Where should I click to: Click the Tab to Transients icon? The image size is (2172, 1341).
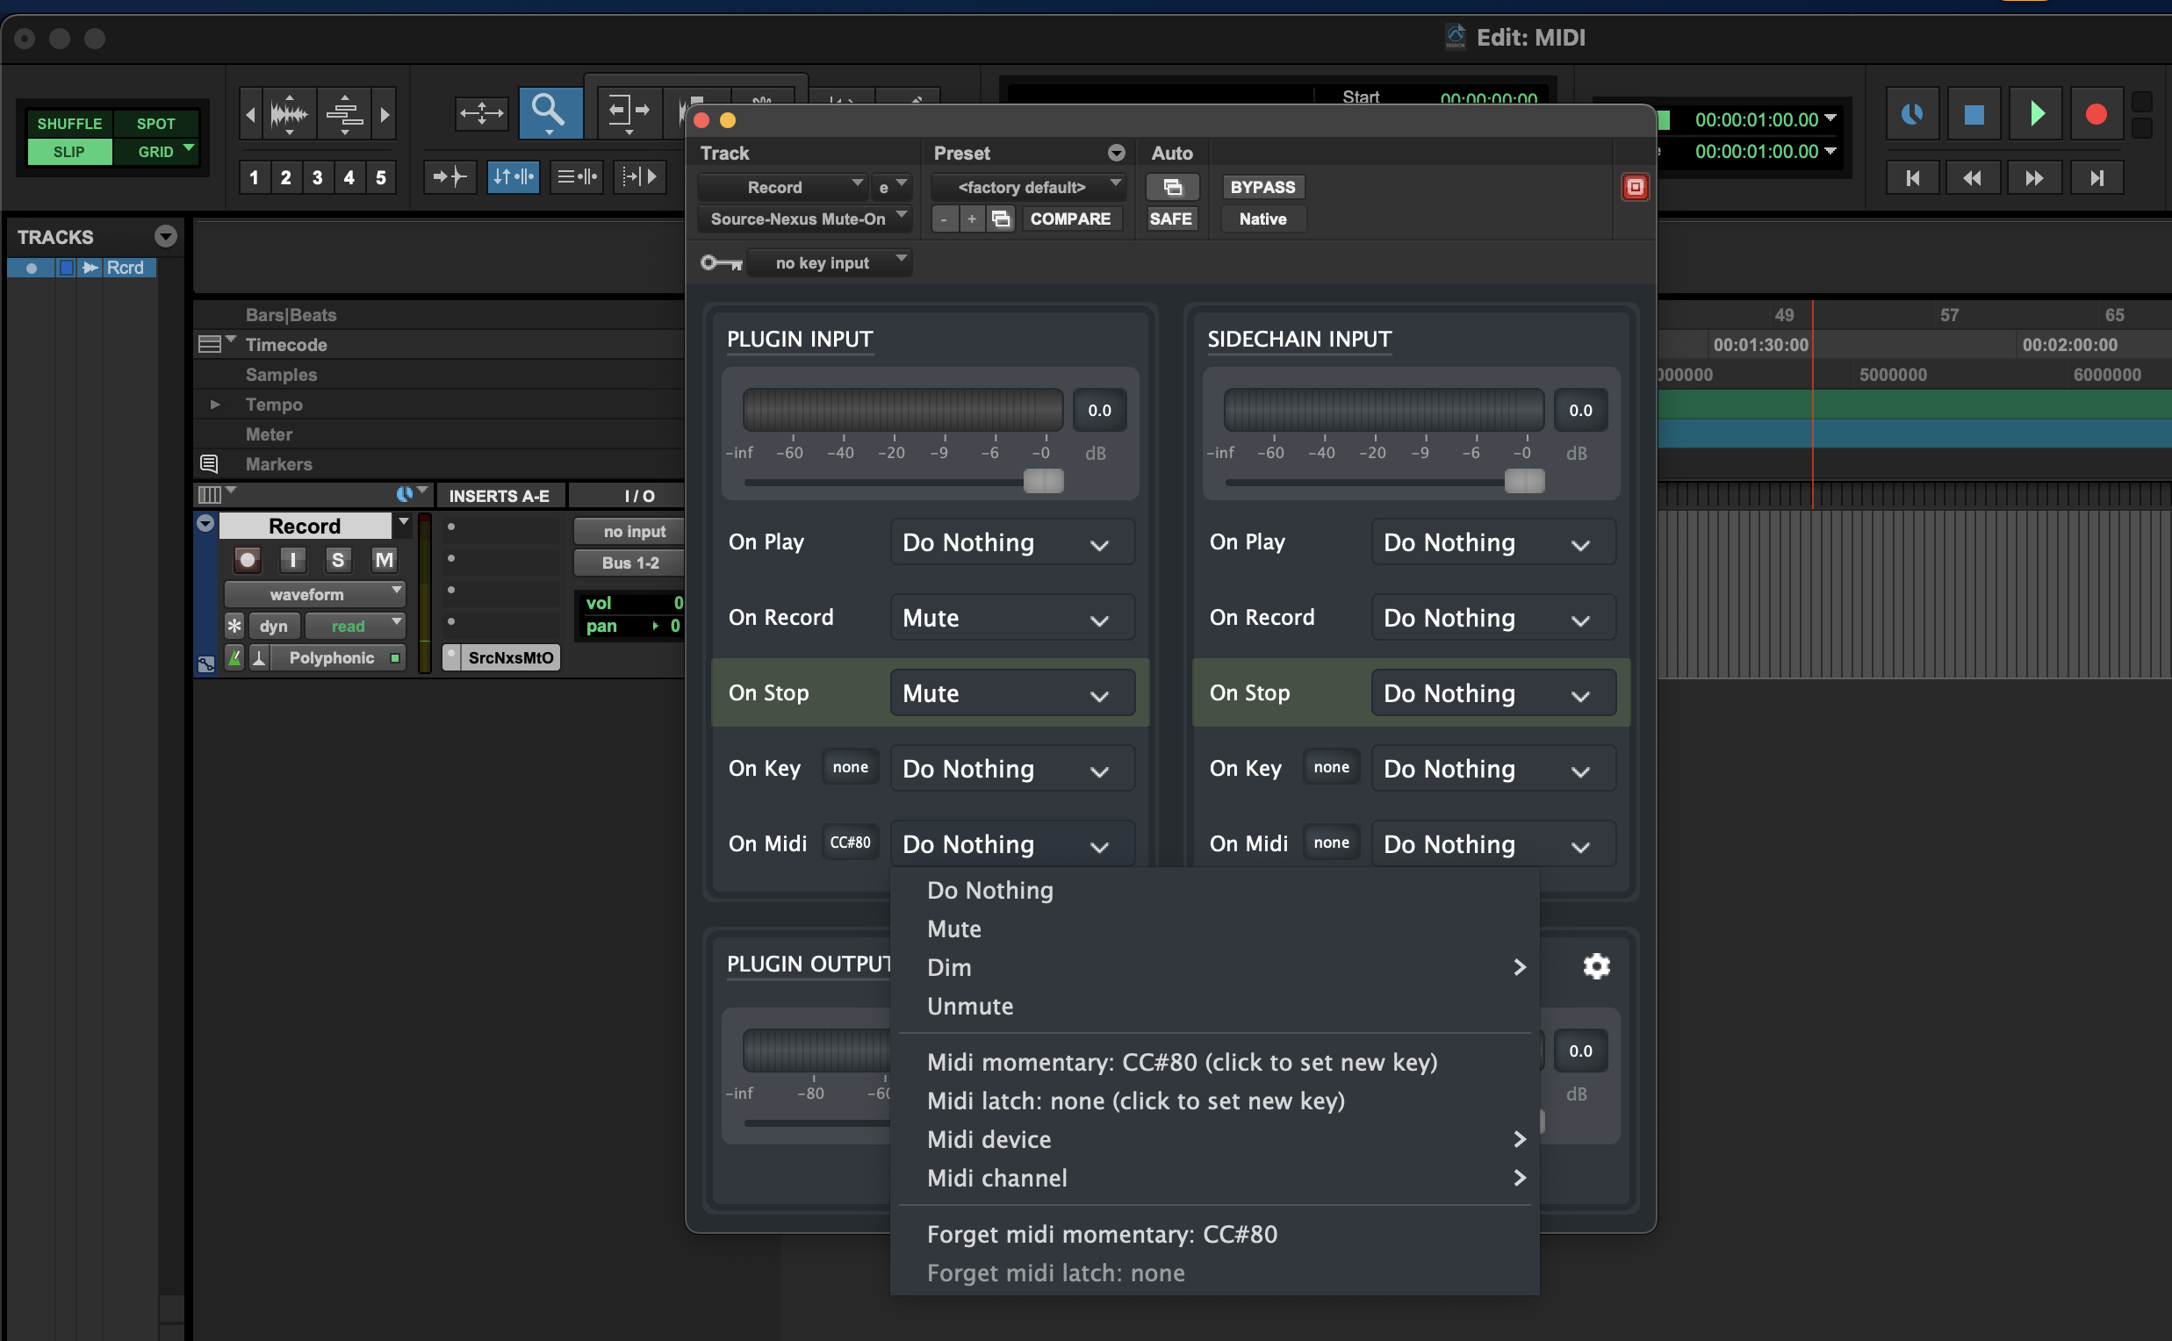click(449, 176)
